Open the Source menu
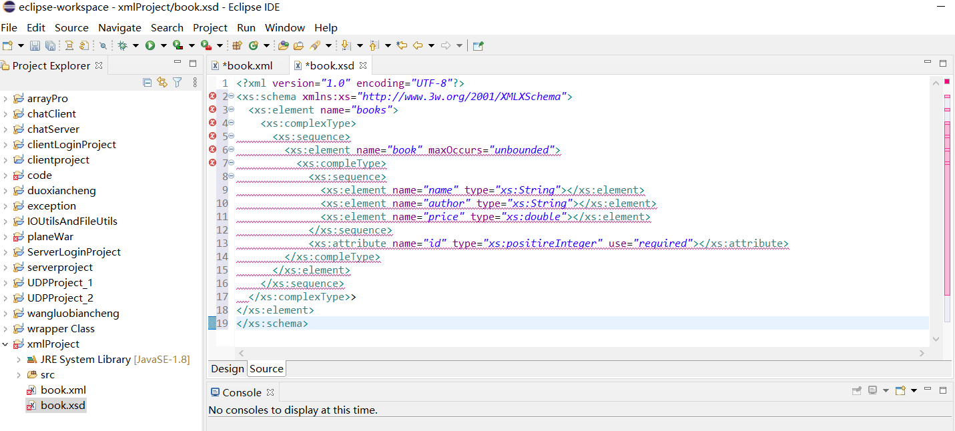Screen dimensions: 955x431 click(71, 27)
